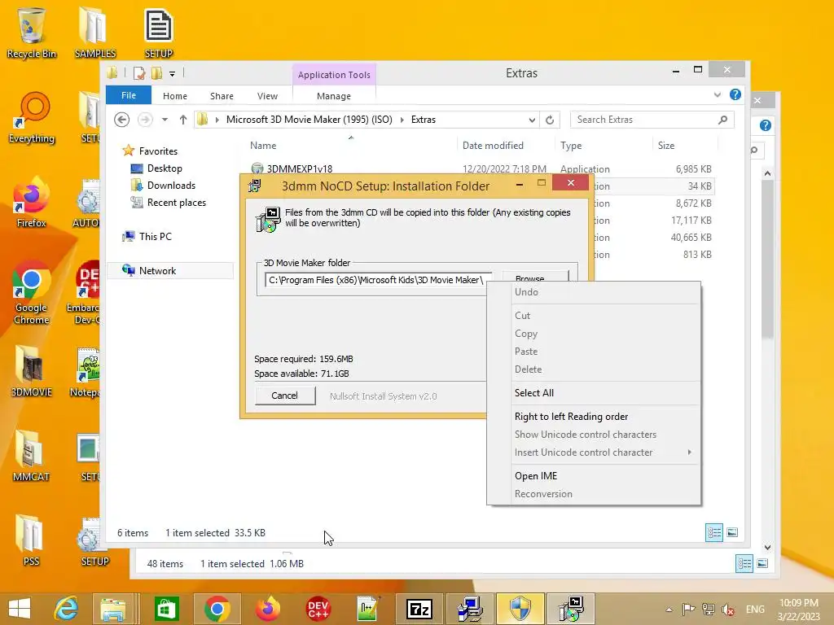Open the 3DMOVIE folder icon

(32, 371)
